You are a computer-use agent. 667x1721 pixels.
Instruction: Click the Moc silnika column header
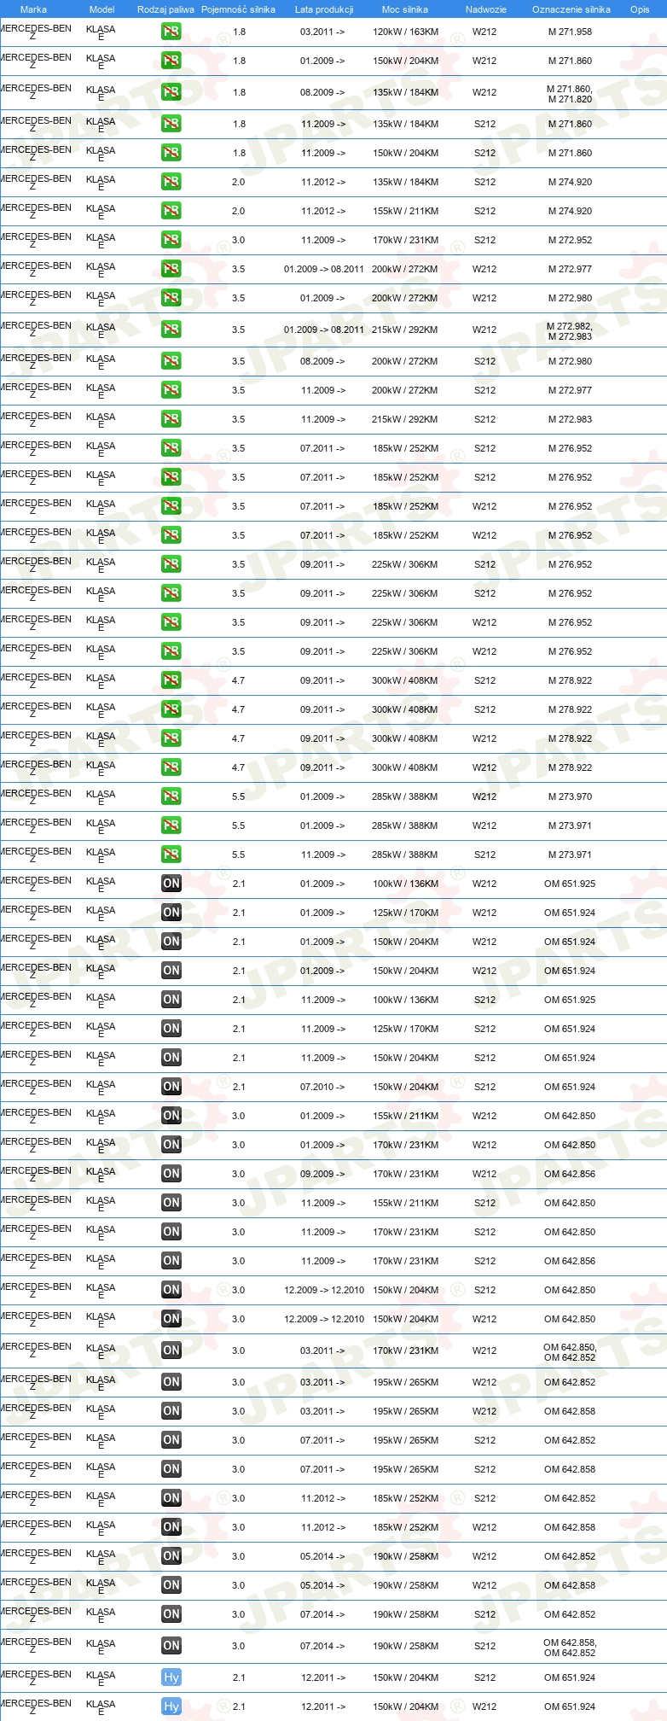(405, 9)
